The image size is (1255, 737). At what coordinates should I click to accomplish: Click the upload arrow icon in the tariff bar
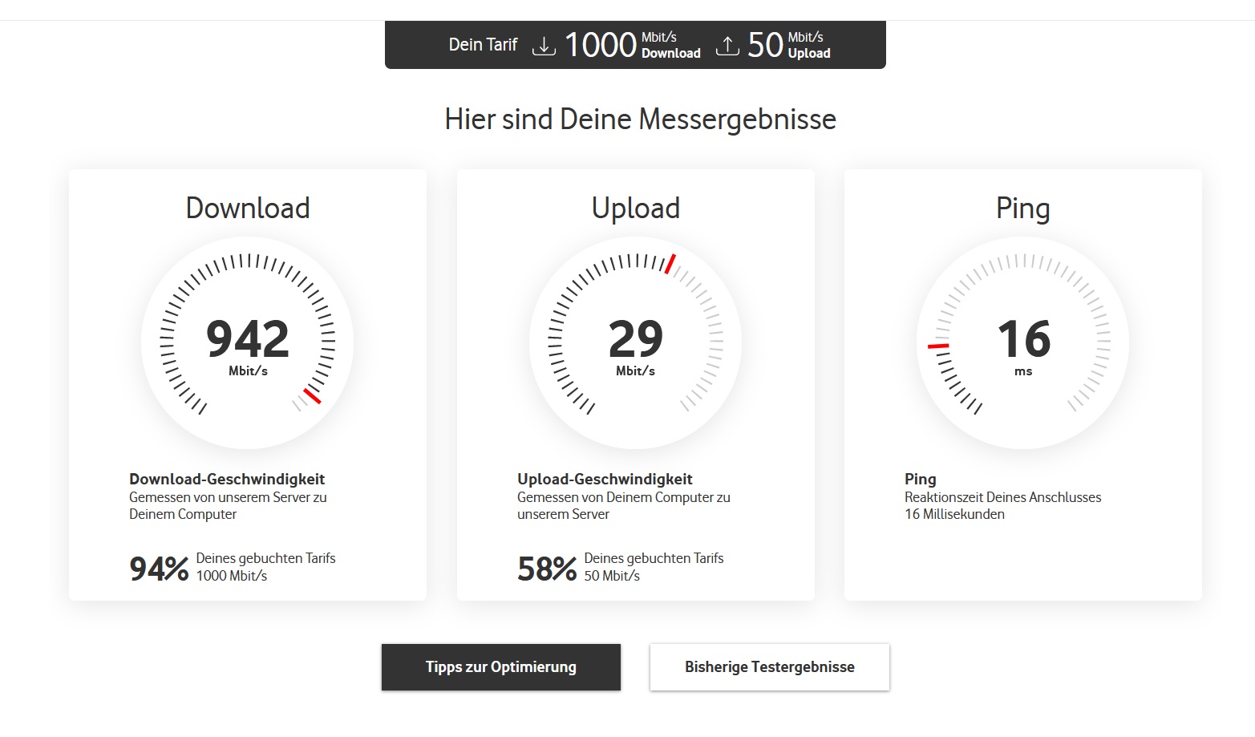pyautogui.click(x=727, y=45)
